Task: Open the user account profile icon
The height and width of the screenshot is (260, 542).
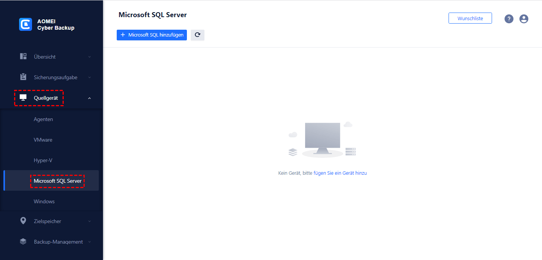Action: coord(524,19)
